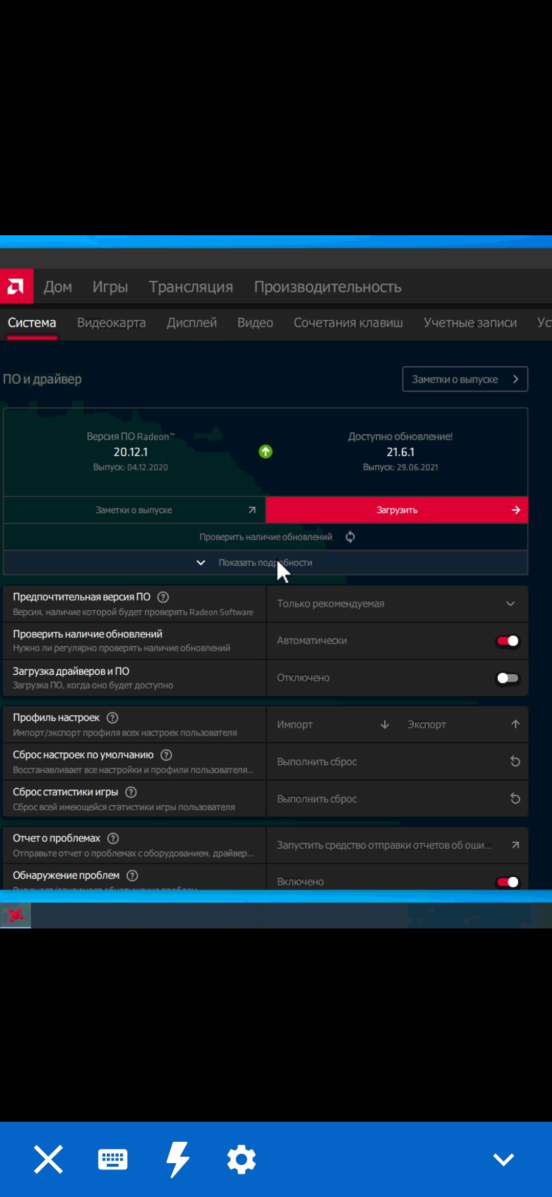This screenshot has width=552, height=1197.
Task: Click the red Загрузить button
Action: [x=397, y=510]
